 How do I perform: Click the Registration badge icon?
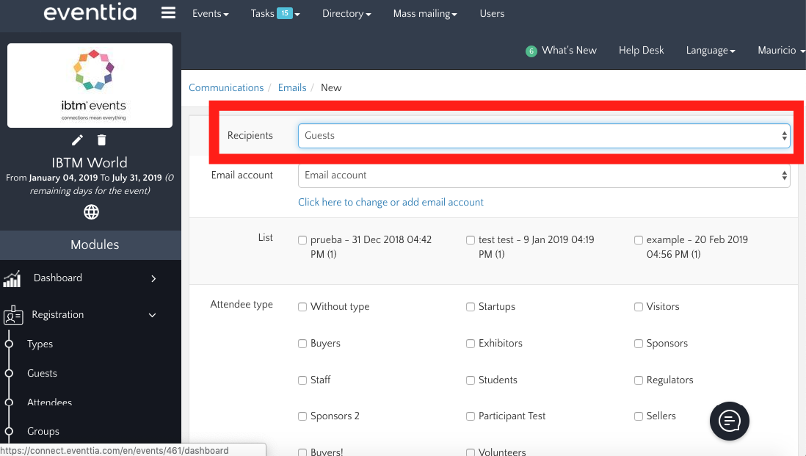[12, 315]
